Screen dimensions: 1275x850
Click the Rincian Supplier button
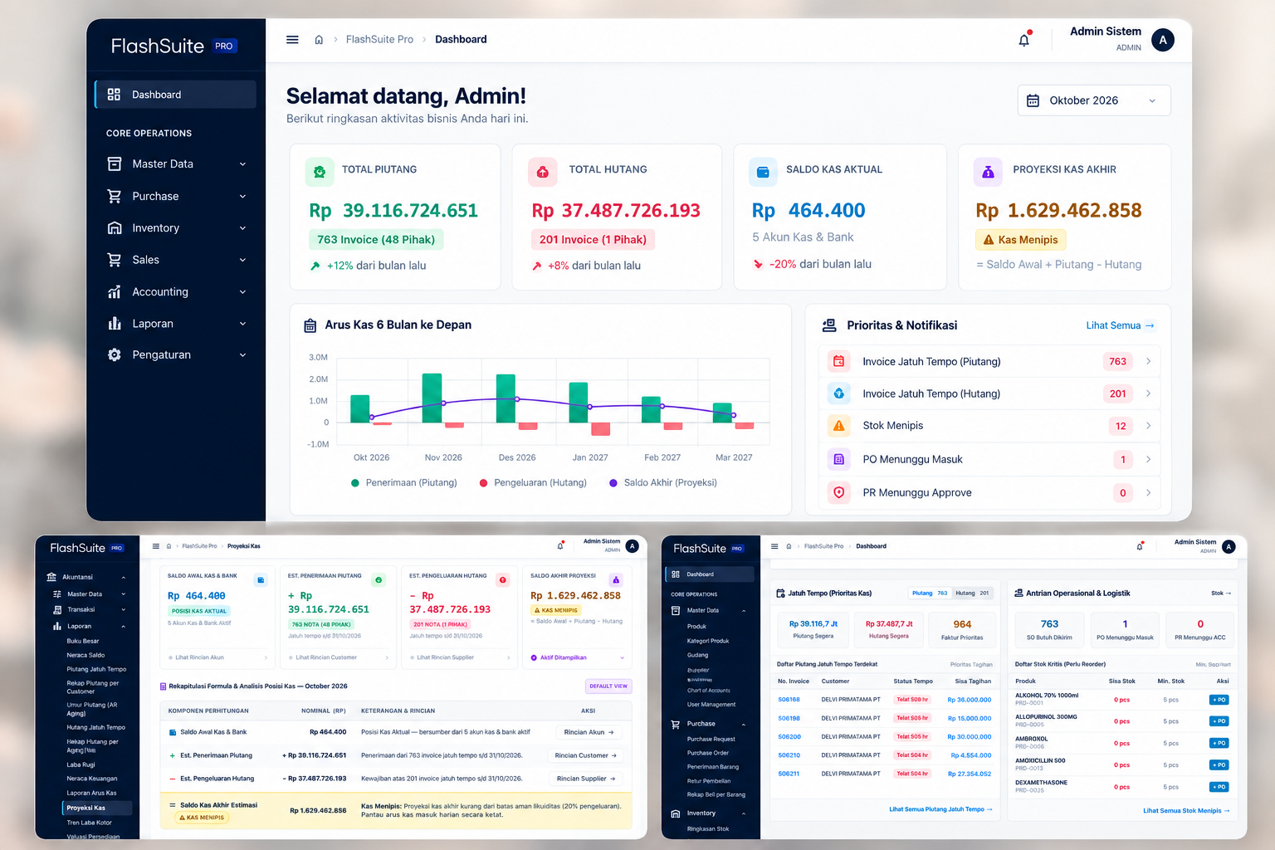[x=585, y=779]
